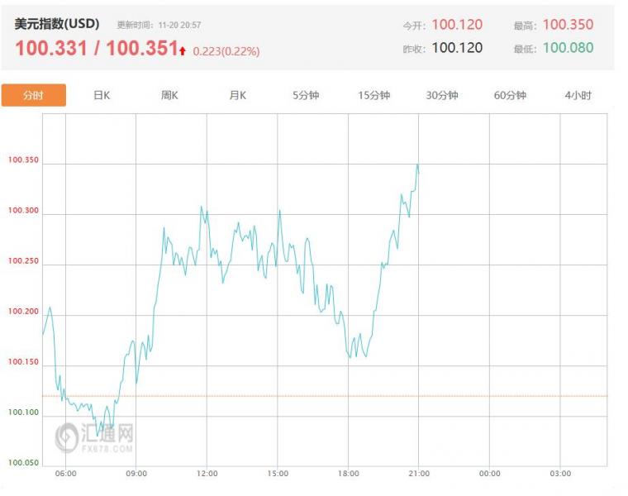Switch to the 月K monthly tab
The image size is (628, 496).
pyautogui.click(x=237, y=95)
